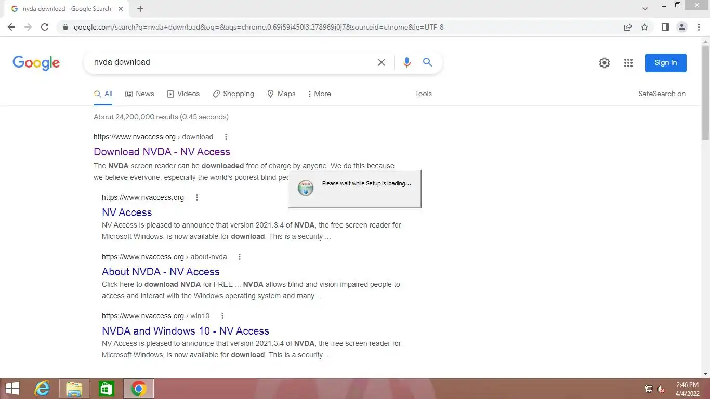The width and height of the screenshot is (710, 399).
Task: Open three-dot menu for about-nvda result
Action: tap(239, 257)
